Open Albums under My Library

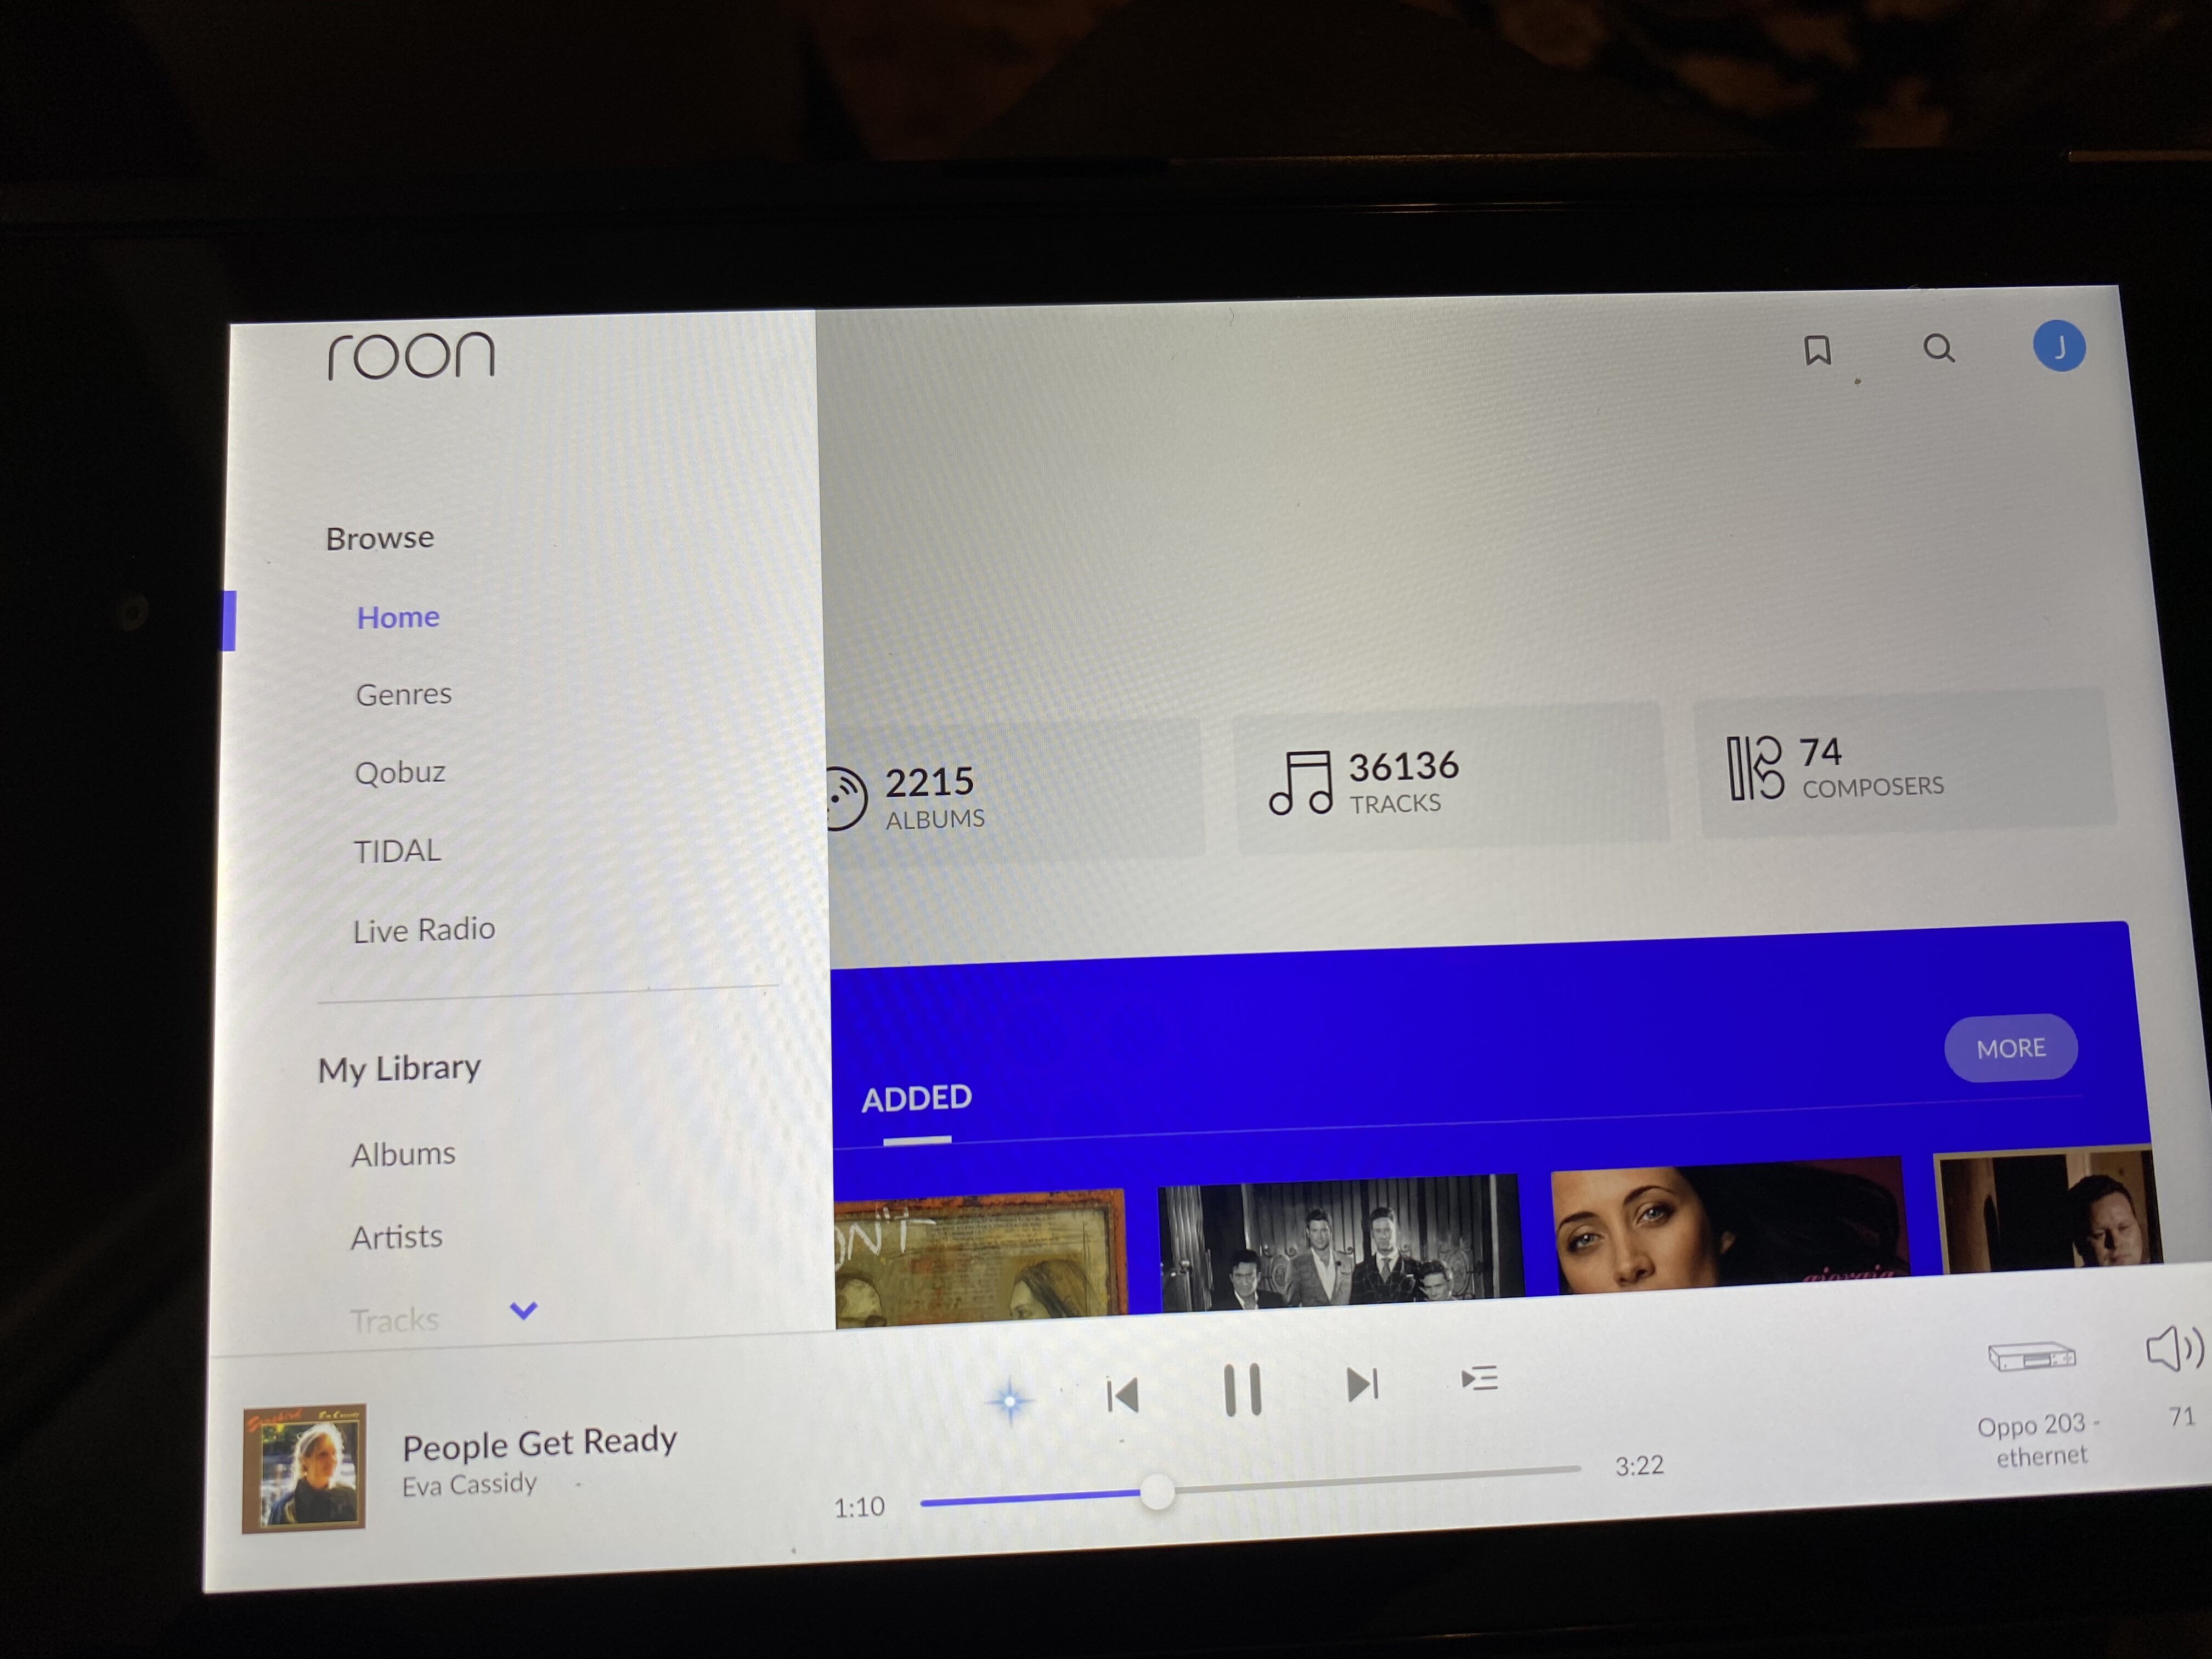click(403, 1155)
